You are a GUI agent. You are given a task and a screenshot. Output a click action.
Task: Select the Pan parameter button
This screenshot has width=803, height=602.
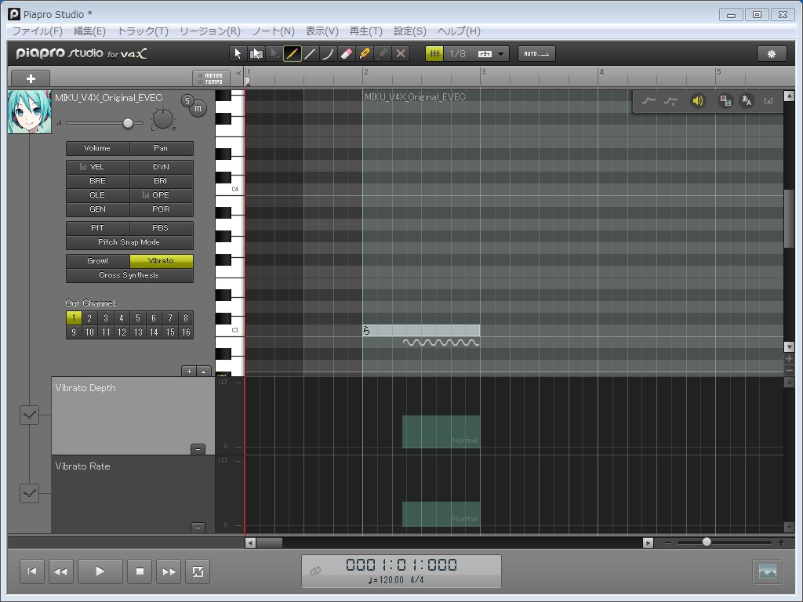tap(162, 148)
